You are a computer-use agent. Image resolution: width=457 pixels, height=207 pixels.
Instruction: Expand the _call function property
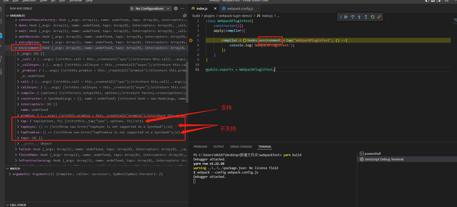tap(18, 59)
